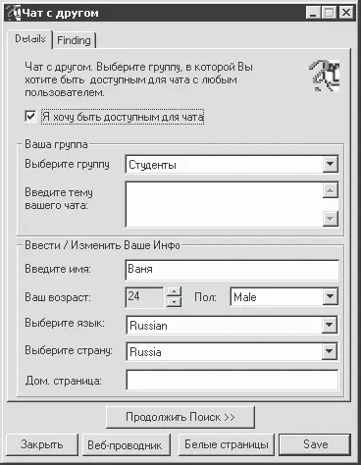Switch to the Finding tab
Image resolution: width=361 pixels, height=465 pixels.
[x=74, y=40]
